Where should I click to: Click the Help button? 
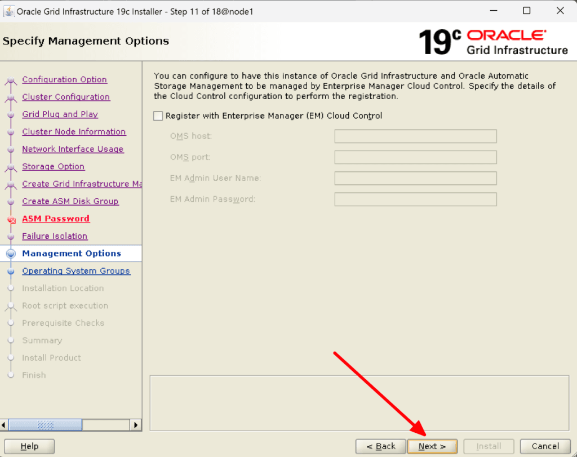pyautogui.click(x=29, y=446)
